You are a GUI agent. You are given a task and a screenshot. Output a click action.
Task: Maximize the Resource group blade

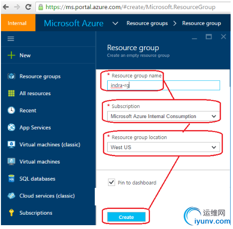pyautogui.click(x=209, y=37)
